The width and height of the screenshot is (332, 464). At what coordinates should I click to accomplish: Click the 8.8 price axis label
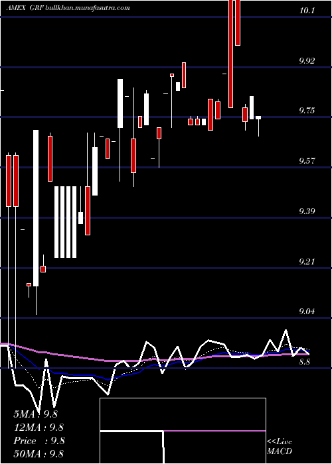pos(305,362)
